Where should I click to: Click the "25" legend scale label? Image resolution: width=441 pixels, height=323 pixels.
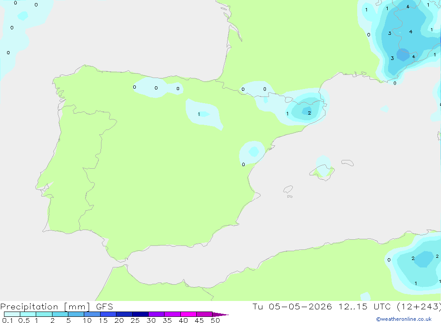tap(135, 320)
